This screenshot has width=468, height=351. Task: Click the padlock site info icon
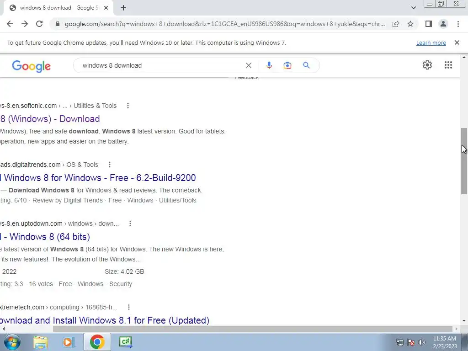pyautogui.click(x=58, y=24)
